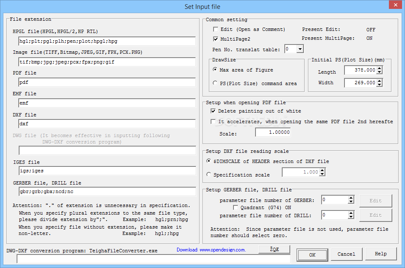This screenshot has height=268, width=405.
Task: Increase DRILL parameter file number
Action: pos(351,213)
